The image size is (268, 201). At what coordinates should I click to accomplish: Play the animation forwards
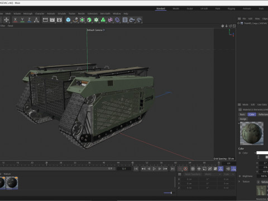pyautogui.click(x=154, y=169)
